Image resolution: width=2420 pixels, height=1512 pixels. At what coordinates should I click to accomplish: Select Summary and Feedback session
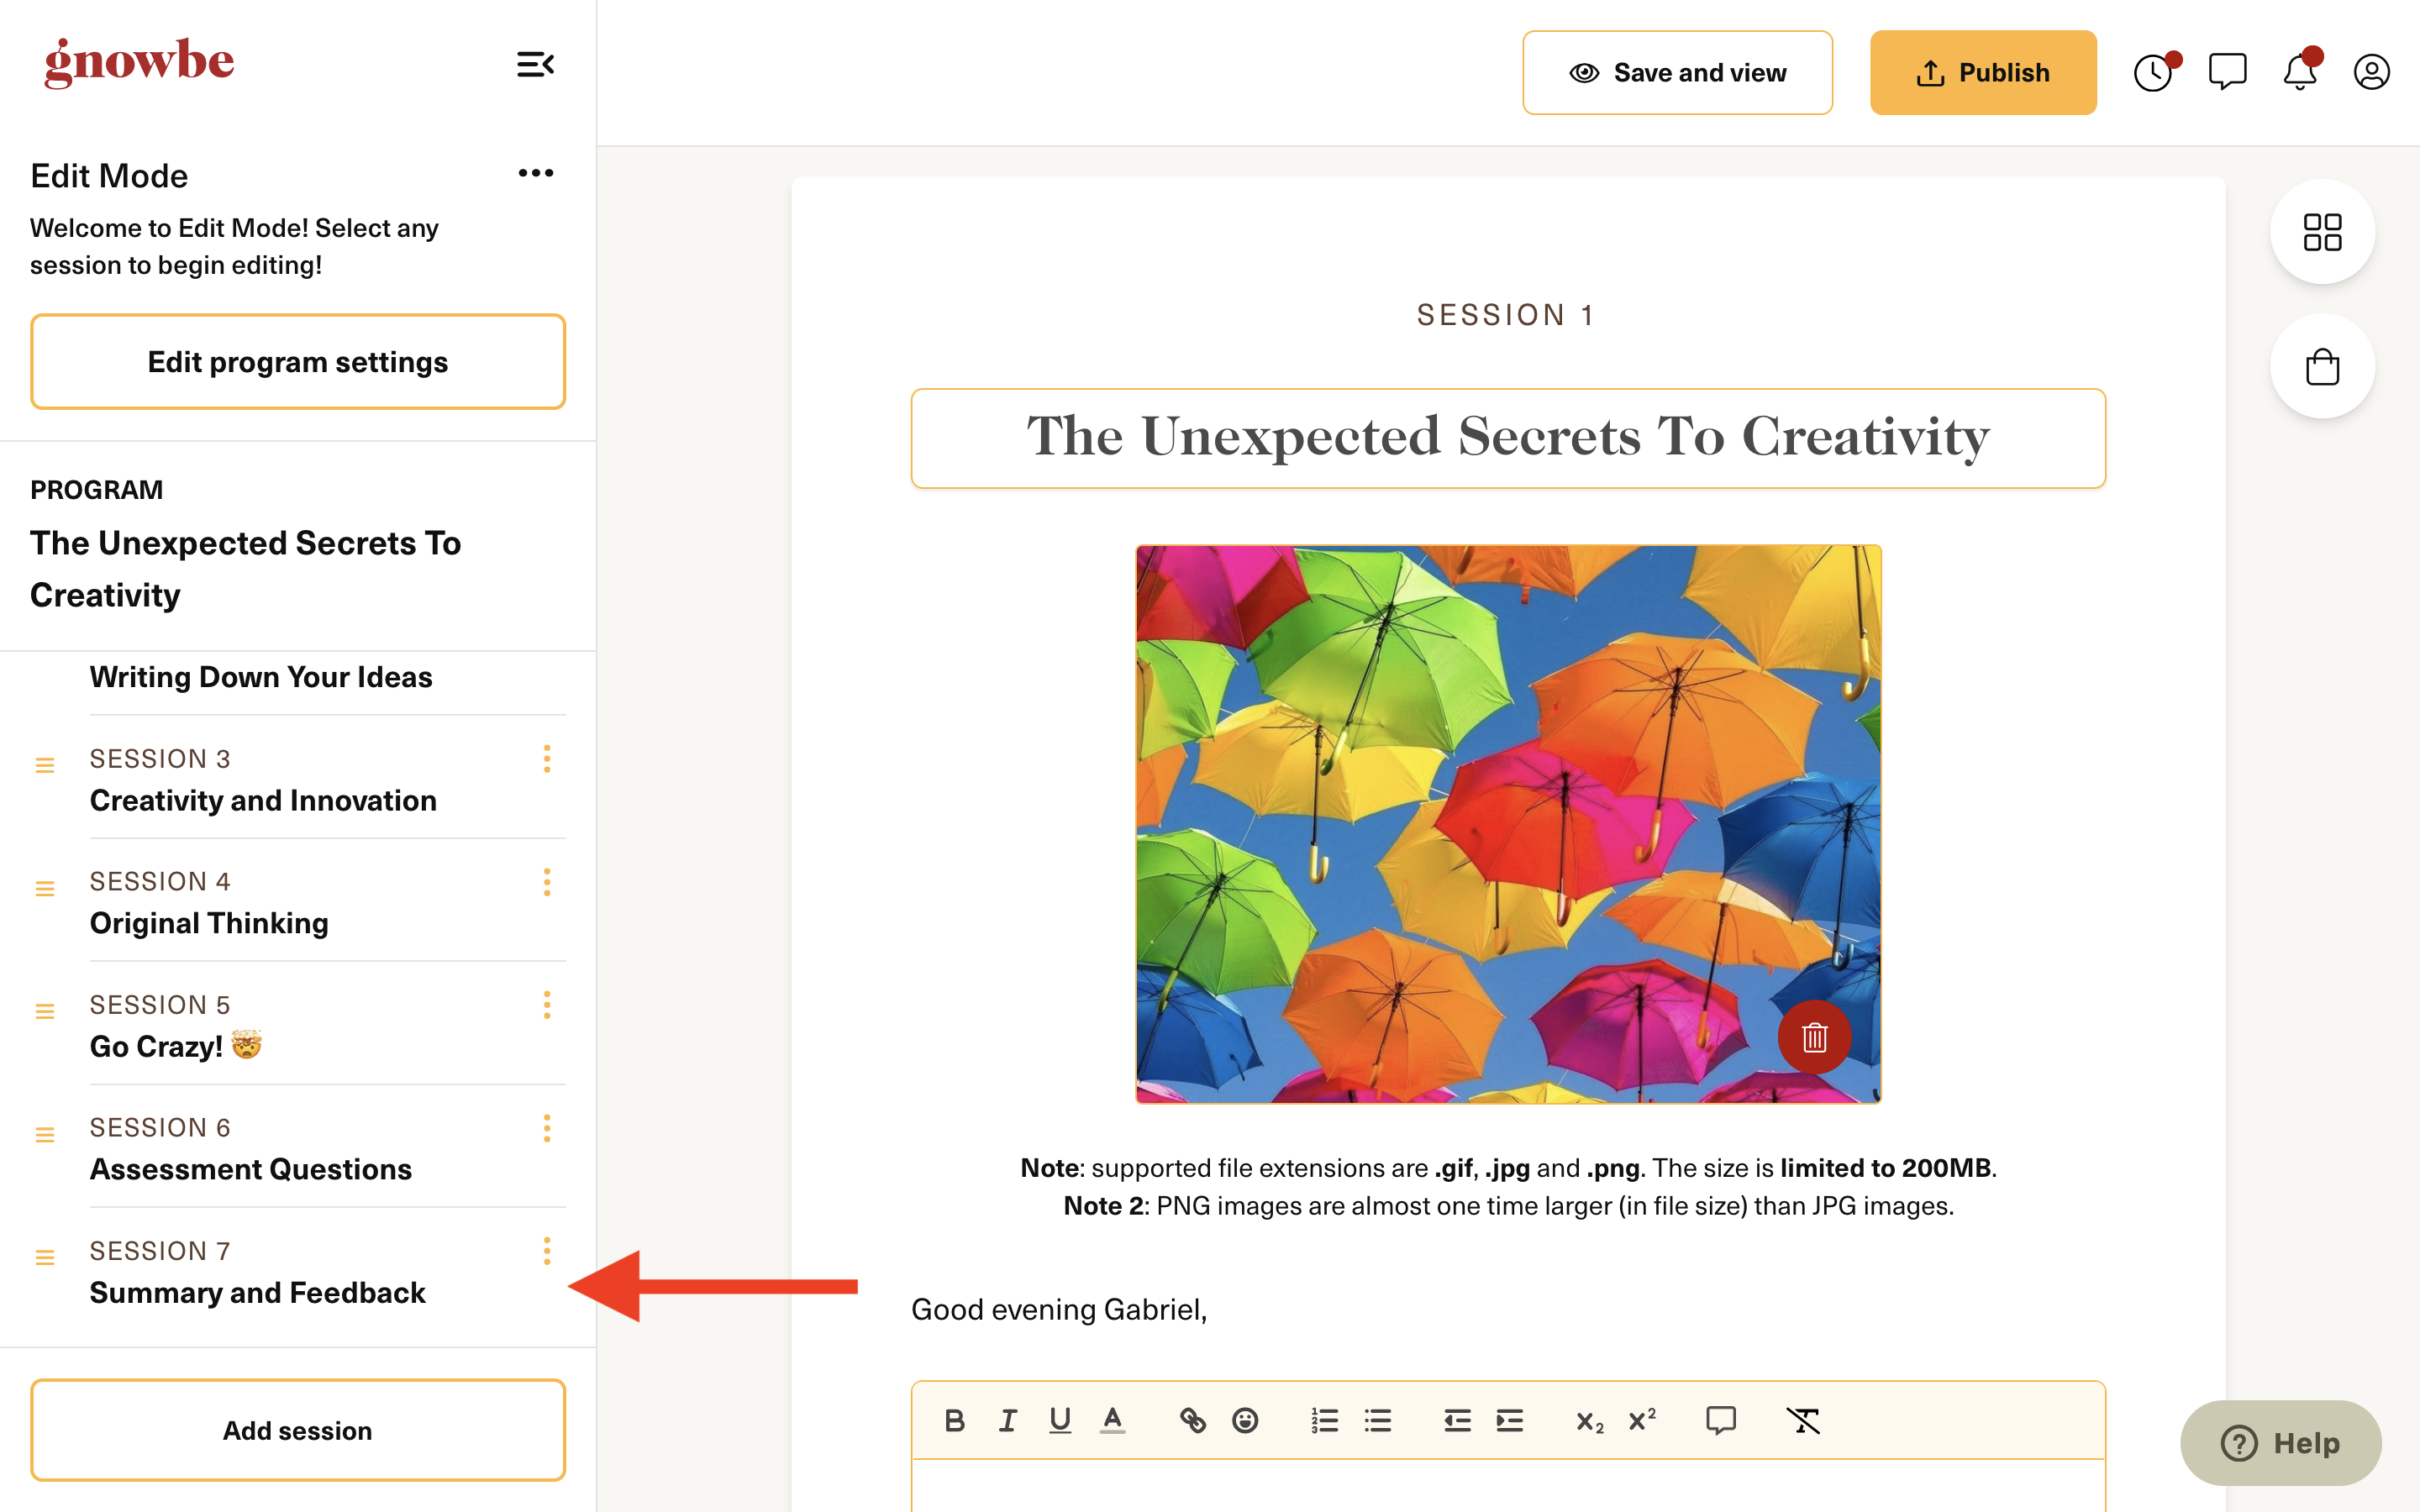coord(258,1292)
